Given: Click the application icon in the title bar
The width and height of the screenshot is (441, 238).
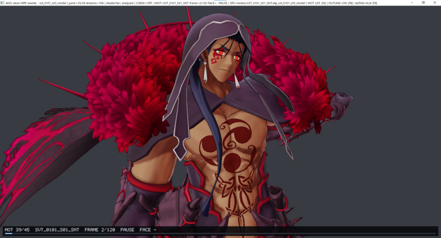Looking at the screenshot, I should click(2, 3).
